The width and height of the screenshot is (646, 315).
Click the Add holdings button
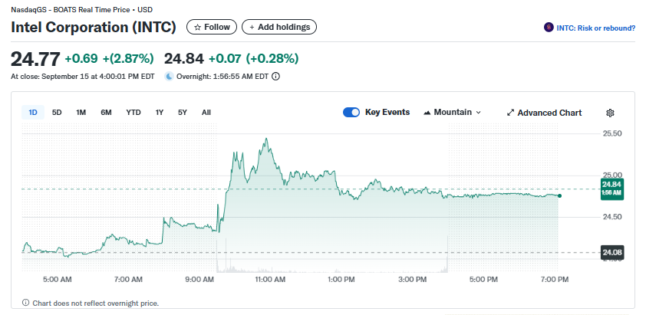click(x=279, y=27)
